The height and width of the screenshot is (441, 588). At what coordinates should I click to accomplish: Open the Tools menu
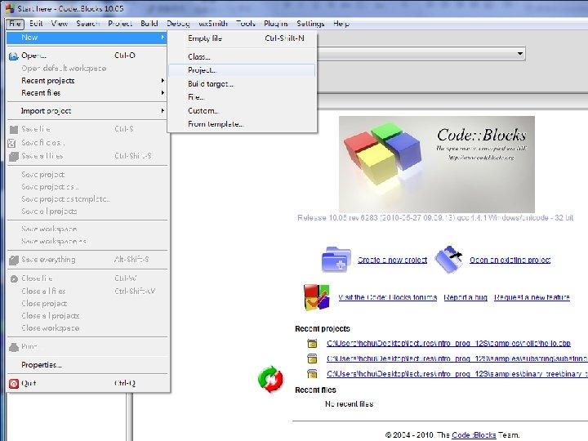(246, 24)
